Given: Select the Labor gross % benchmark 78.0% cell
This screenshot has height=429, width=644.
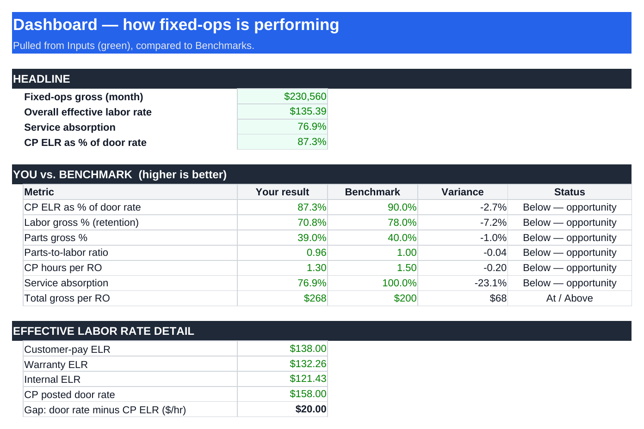Looking at the screenshot, I should pyautogui.click(x=372, y=223).
